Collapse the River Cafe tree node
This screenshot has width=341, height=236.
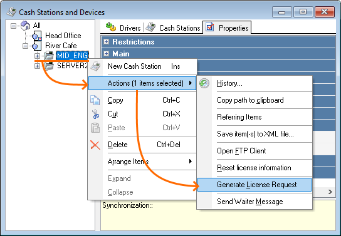(x=26, y=46)
